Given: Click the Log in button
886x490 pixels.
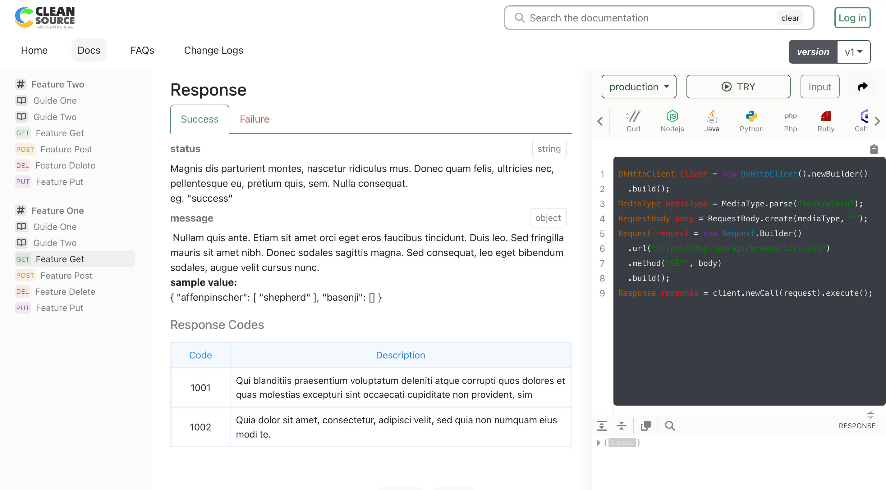Looking at the screenshot, I should (x=852, y=18).
